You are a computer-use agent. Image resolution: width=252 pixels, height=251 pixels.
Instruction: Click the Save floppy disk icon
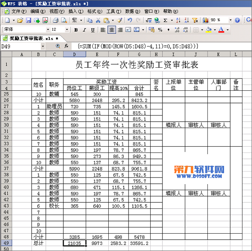click(29, 20)
